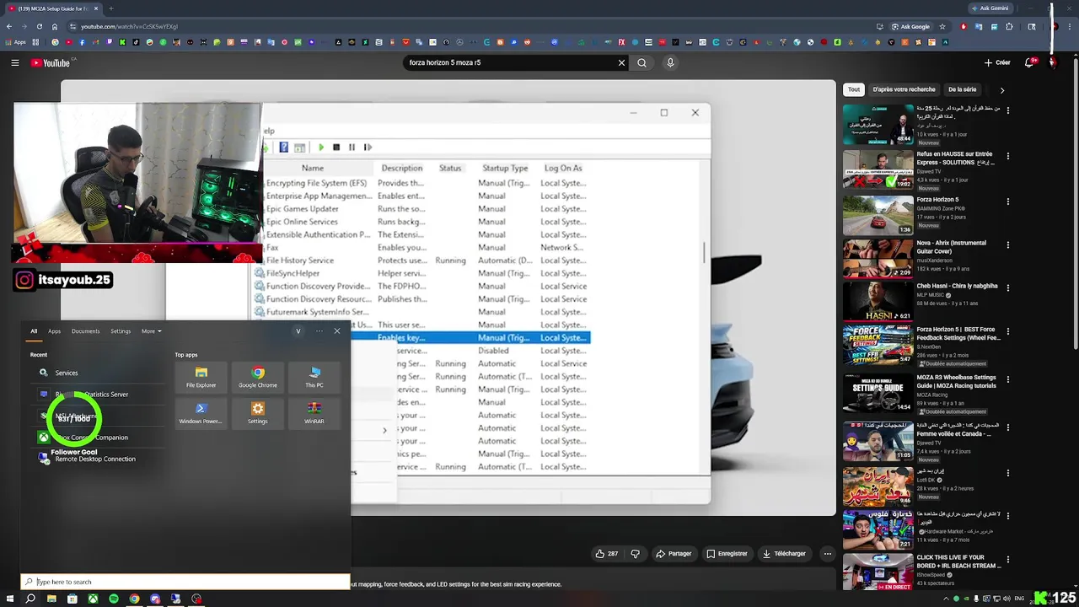Like the video with thumbs-up button
1079x607 pixels.
coord(607,554)
